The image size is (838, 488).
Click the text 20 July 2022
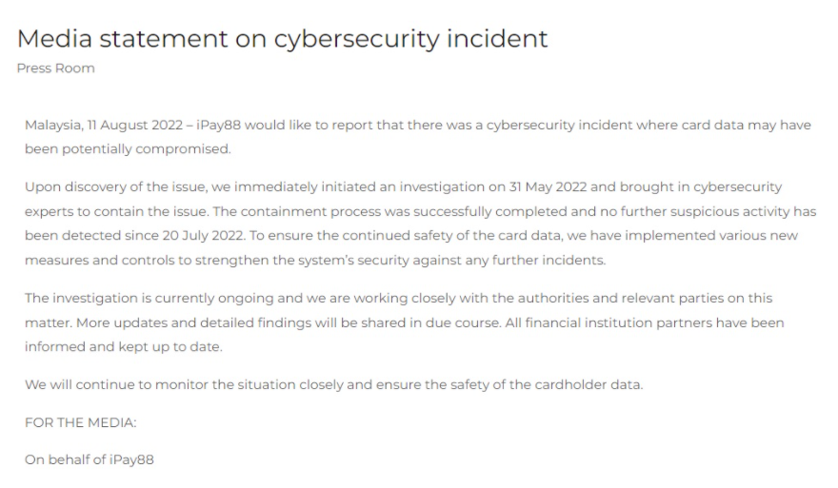click(203, 236)
